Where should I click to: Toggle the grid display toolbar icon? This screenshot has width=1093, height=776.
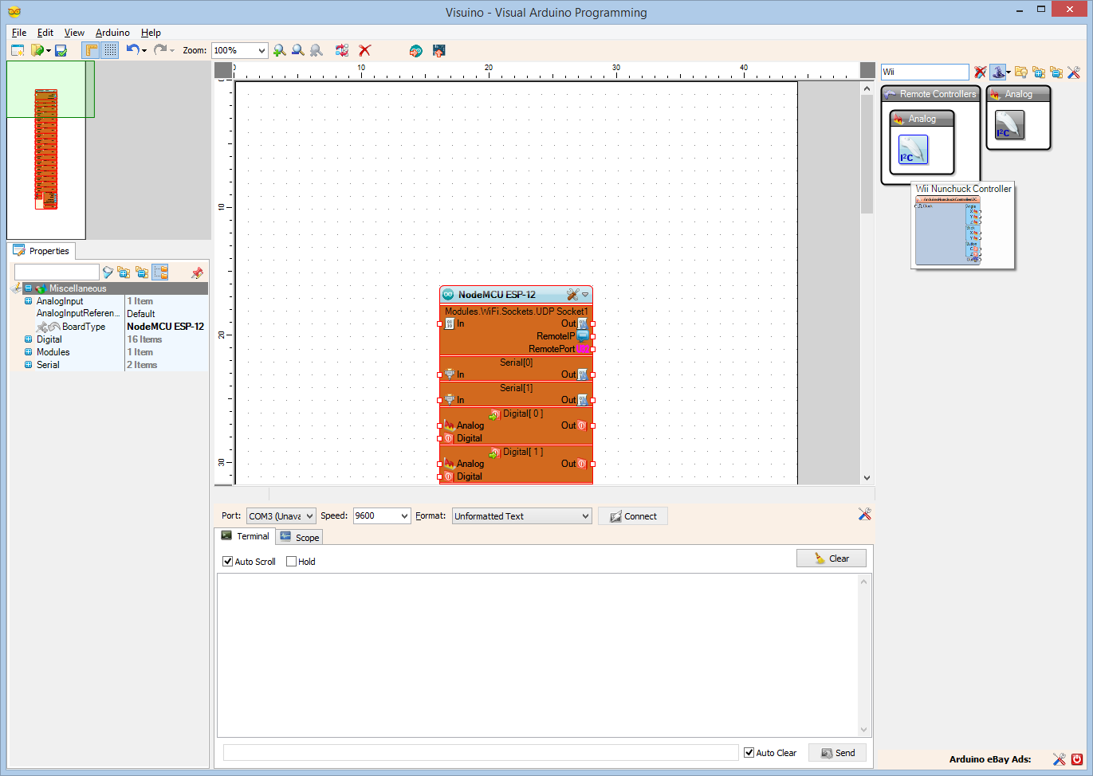click(x=110, y=50)
